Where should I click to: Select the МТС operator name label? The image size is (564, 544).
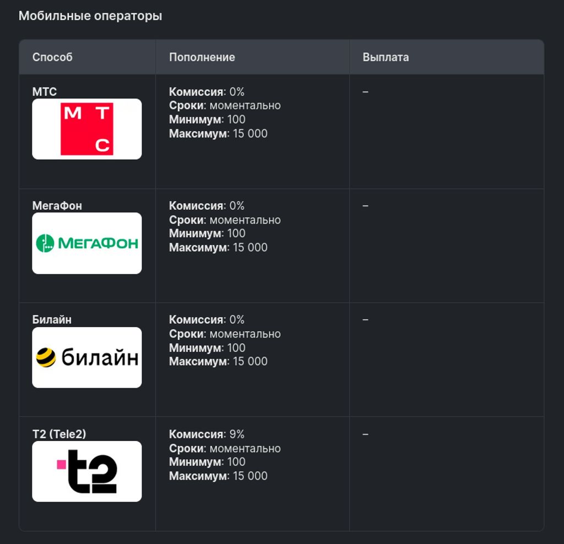coord(45,92)
